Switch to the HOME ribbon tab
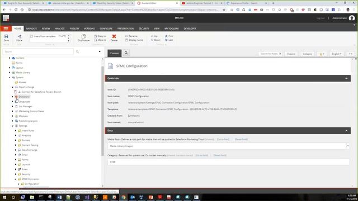Image resolution: width=358 pixels, height=201 pixels. point(17,28)
